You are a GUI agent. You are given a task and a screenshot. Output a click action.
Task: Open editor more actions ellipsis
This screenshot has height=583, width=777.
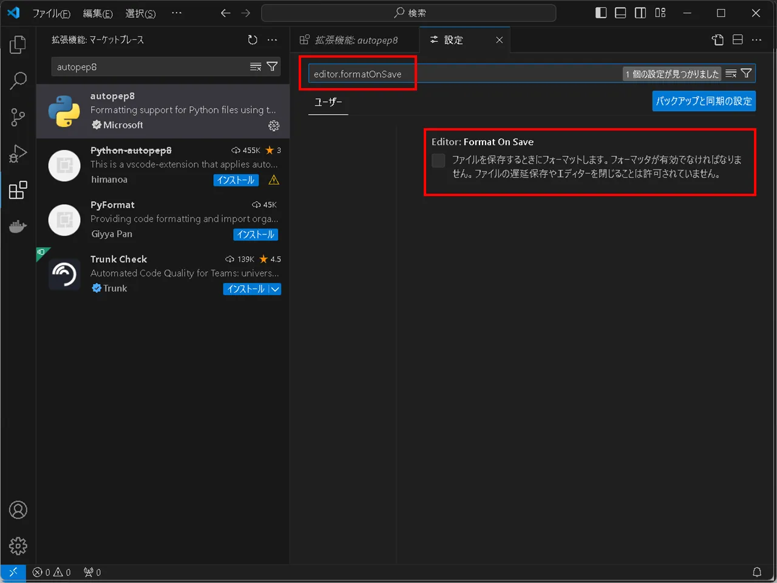[x=756, y=40]
